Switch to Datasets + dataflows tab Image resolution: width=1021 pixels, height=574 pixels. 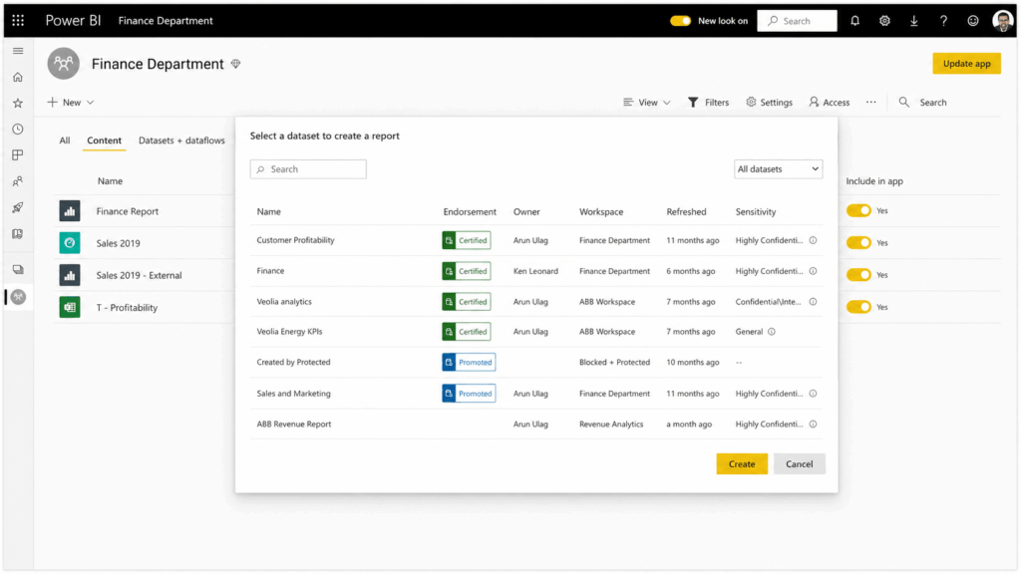pyautogui.click(x=181, y=140)
